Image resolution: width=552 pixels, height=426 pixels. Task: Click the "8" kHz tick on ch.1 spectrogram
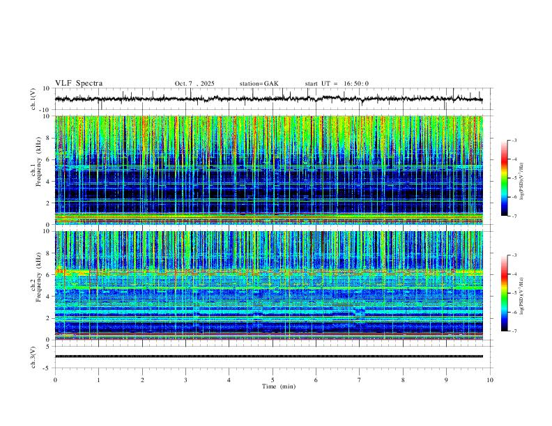(x=48, y=138)
